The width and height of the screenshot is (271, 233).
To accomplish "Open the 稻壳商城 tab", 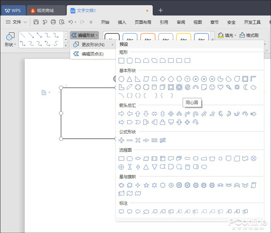I will (45, 10).
